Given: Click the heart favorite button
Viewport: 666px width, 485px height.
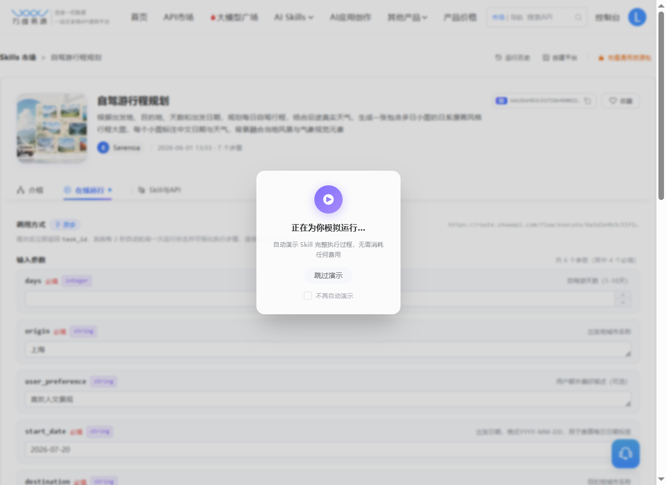Looking at the screenshot, I should 621,101.
